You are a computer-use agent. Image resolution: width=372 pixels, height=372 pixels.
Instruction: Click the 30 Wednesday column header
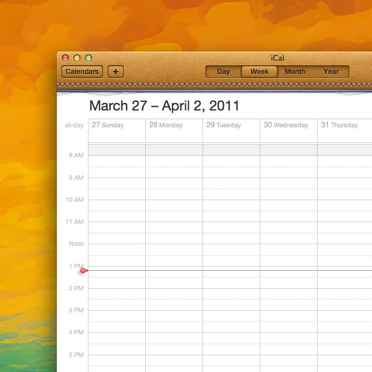point(286,125)
